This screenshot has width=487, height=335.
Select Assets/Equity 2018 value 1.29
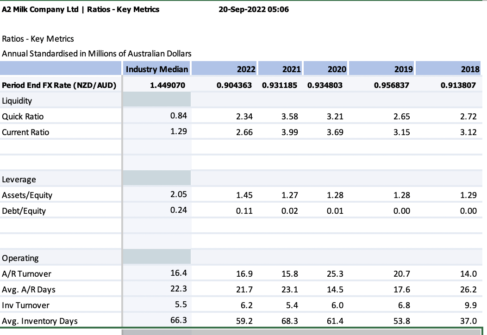click(468, 195)
